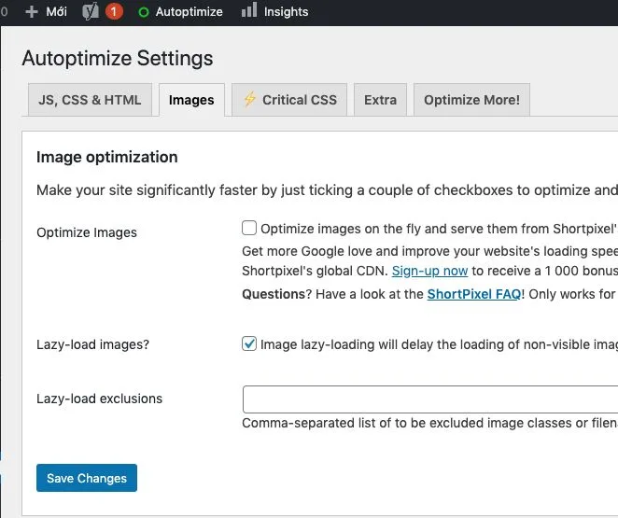618x518 pixels.
Task: Open the Optimize More! tab
Action: [x=471, y=100]
